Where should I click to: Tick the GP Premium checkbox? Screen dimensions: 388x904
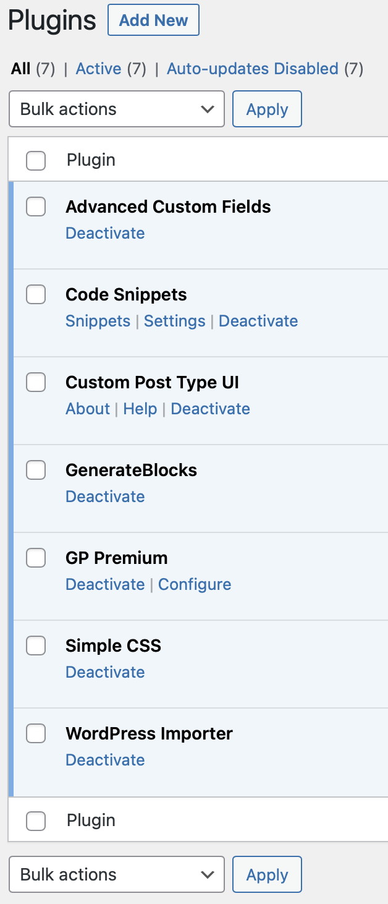pyautogui.click(x=36, y=558)
